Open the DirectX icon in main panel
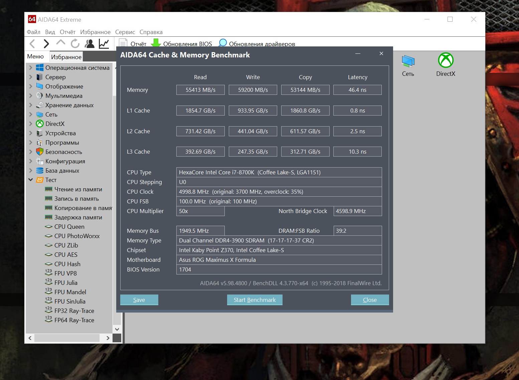This screenshot has width=519, height=380. tap(446, 65)
